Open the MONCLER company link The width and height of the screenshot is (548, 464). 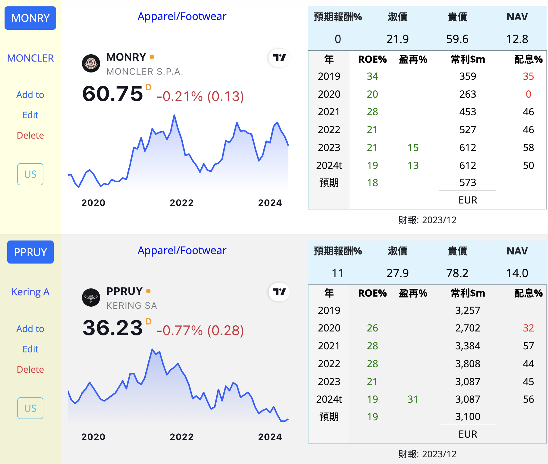30,58
